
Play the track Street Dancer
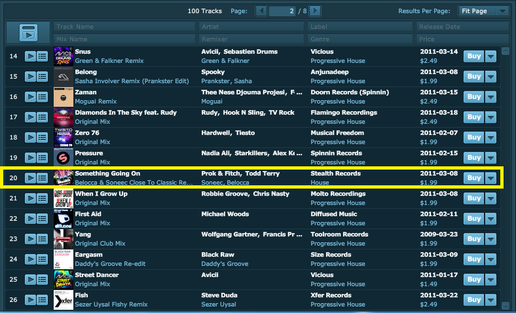[x=30, y=280]
